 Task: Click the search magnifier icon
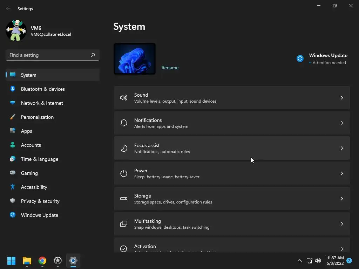93,55
